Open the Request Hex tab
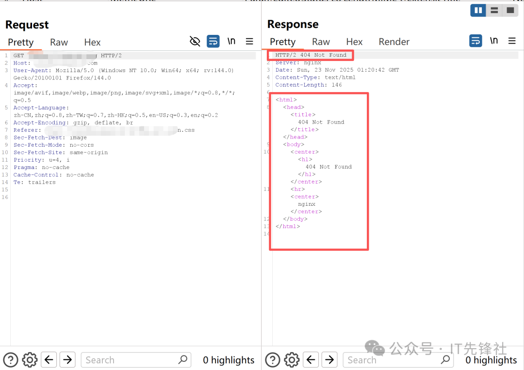 [92, 42]
